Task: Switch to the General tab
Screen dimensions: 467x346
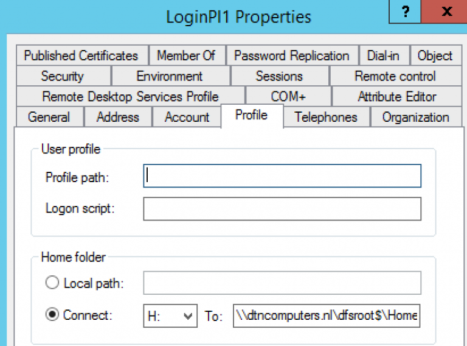Action: pyautogui.click(x=49, y=117)
